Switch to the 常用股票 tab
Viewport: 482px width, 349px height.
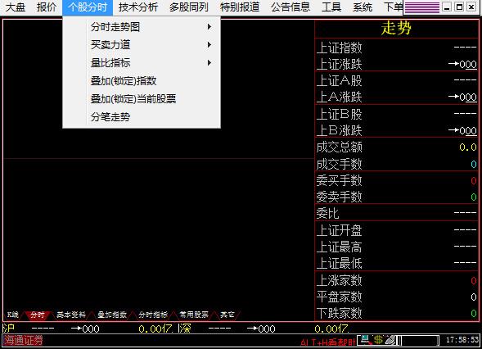click(x=194, y=315)
